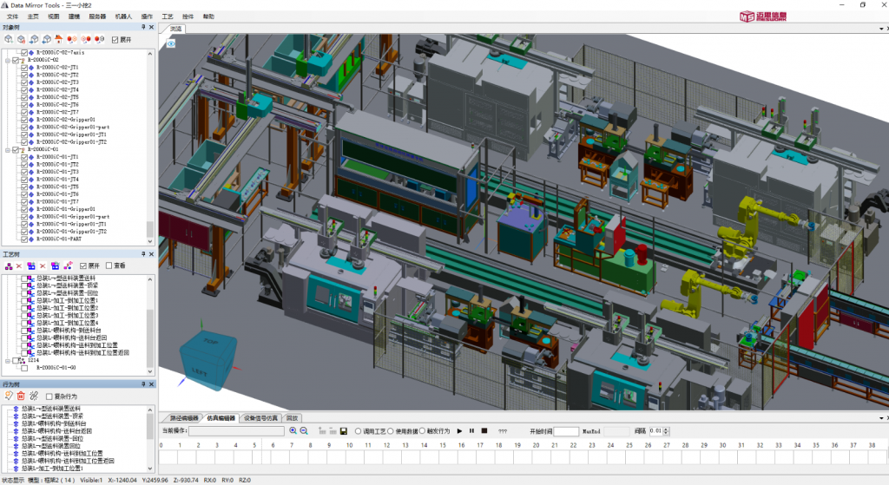
Task: Toggle the 展开 checkbox in 工艺树 toolbar
Action: [x=82, y=265]
